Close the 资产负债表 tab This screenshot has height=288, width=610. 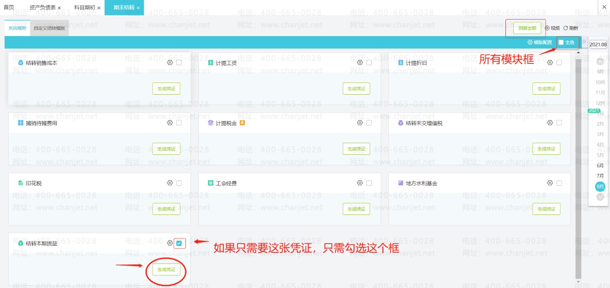coord(59,8)
